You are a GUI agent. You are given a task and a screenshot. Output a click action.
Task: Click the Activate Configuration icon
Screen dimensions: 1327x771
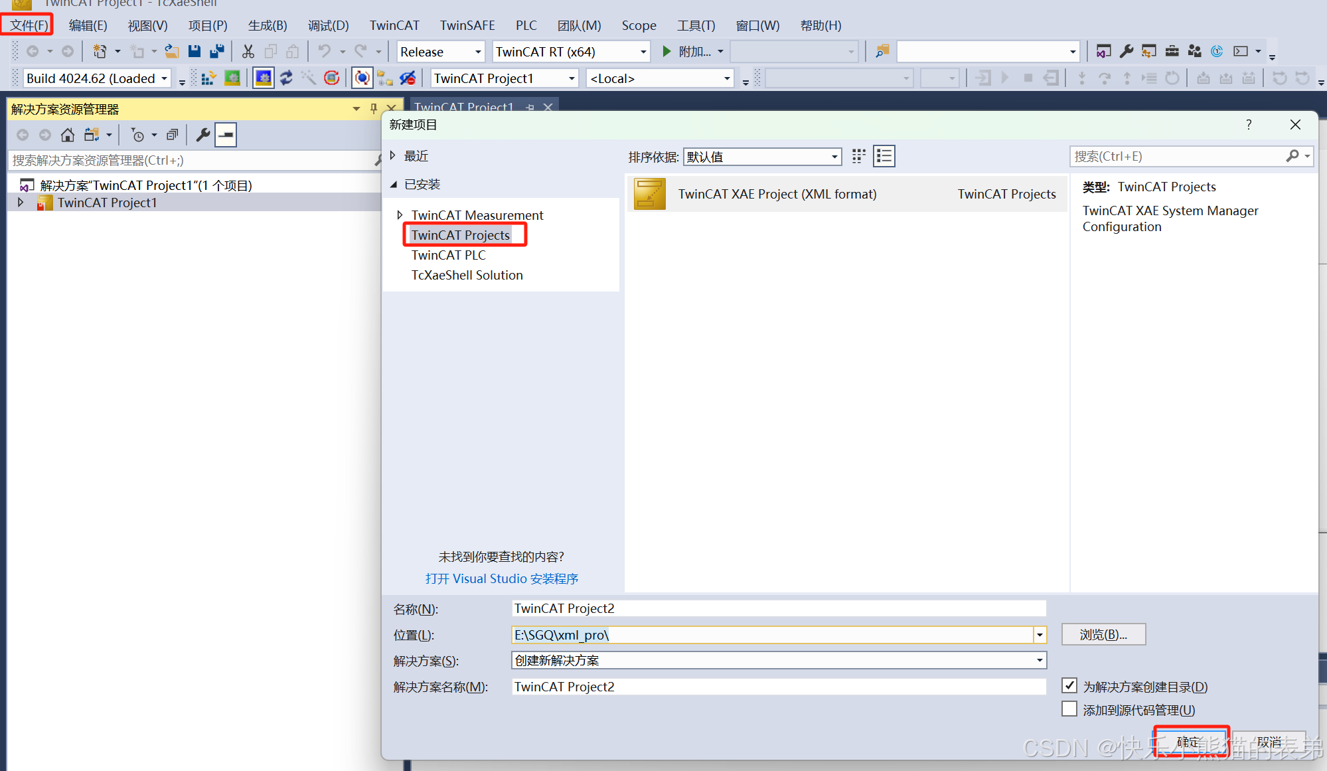[x=208, y=78]
